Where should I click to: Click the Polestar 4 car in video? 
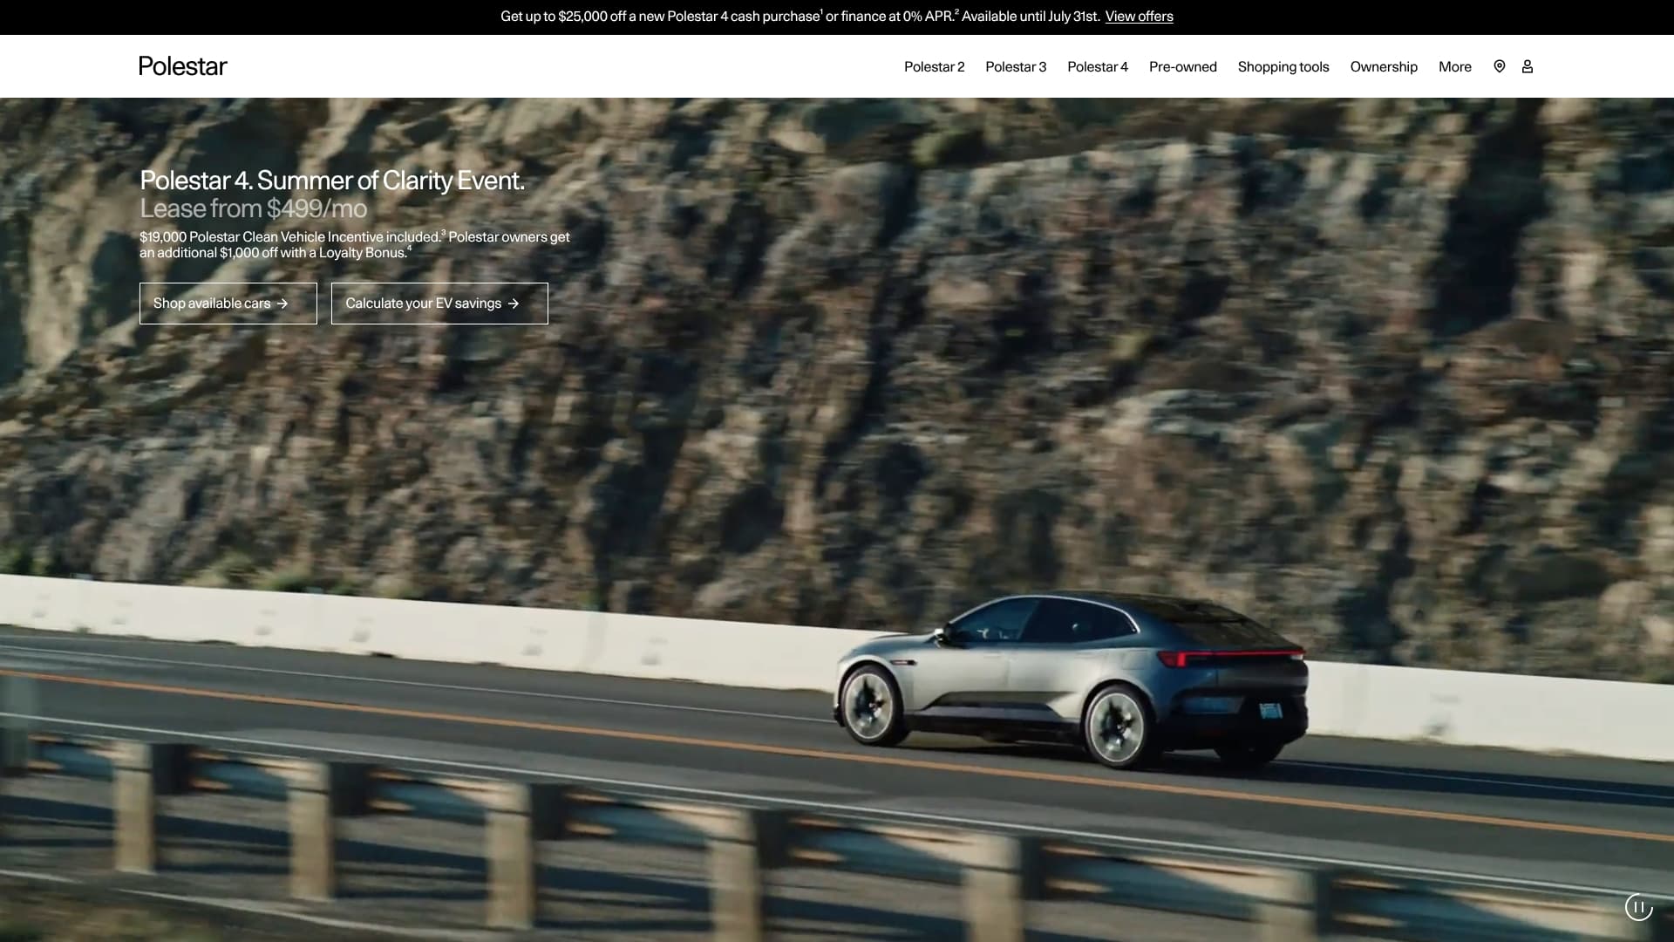tap(1071, 682)
